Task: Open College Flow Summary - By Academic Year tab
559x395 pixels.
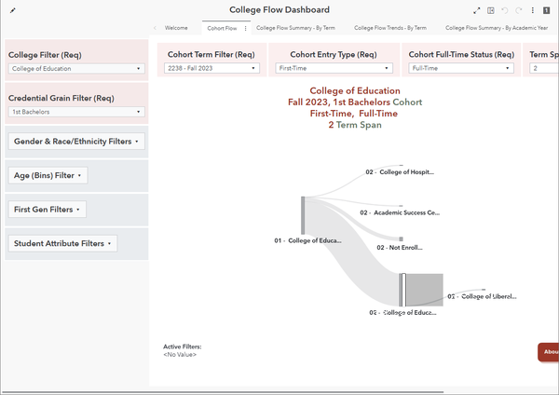Action: [x=497, y=28]
